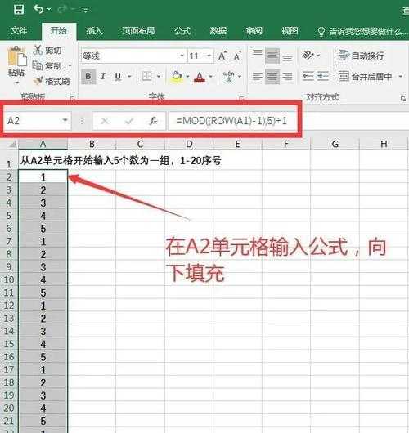
Task: Select column D header
Action: click(189, 144)
